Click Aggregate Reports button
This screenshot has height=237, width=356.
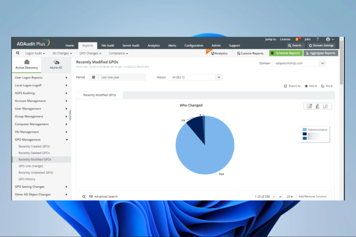point(321,53)
